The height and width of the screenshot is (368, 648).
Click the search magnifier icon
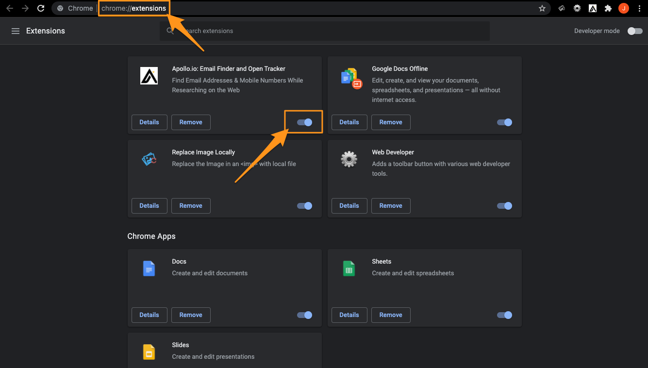coord(170,31)
